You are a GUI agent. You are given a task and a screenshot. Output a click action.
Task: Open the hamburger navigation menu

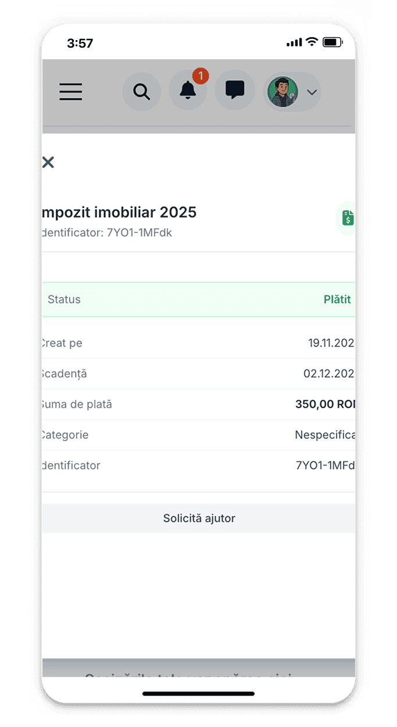click(70, 91)
